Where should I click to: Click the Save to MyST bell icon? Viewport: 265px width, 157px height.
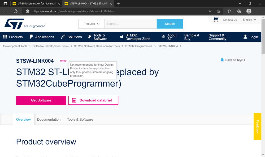(222, 60)
